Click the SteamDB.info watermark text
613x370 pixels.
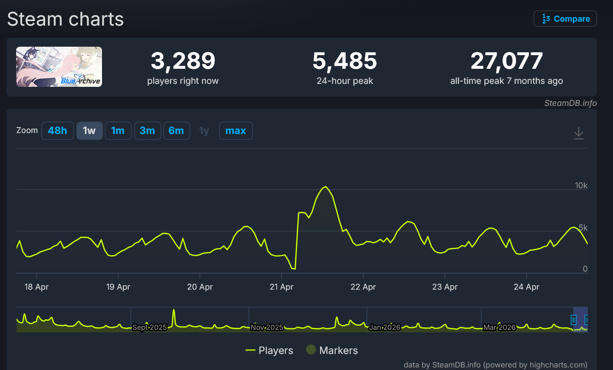(x=570, y=103)
